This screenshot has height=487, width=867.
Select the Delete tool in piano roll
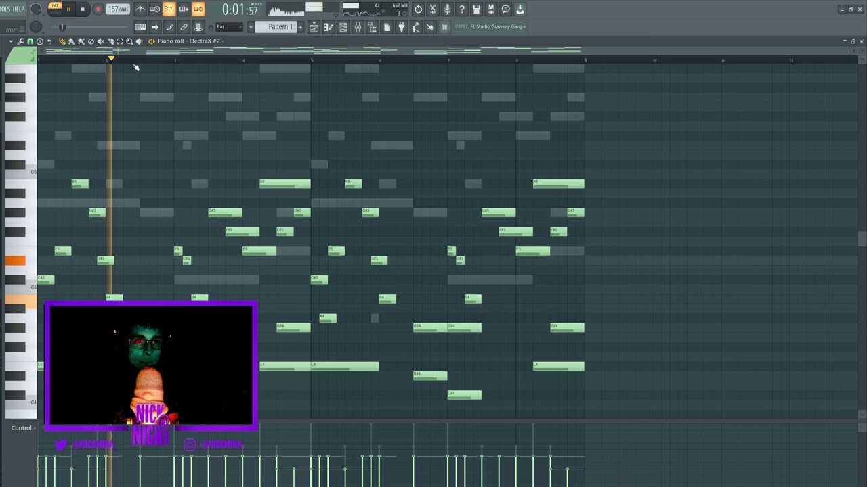tap(91, 41)
